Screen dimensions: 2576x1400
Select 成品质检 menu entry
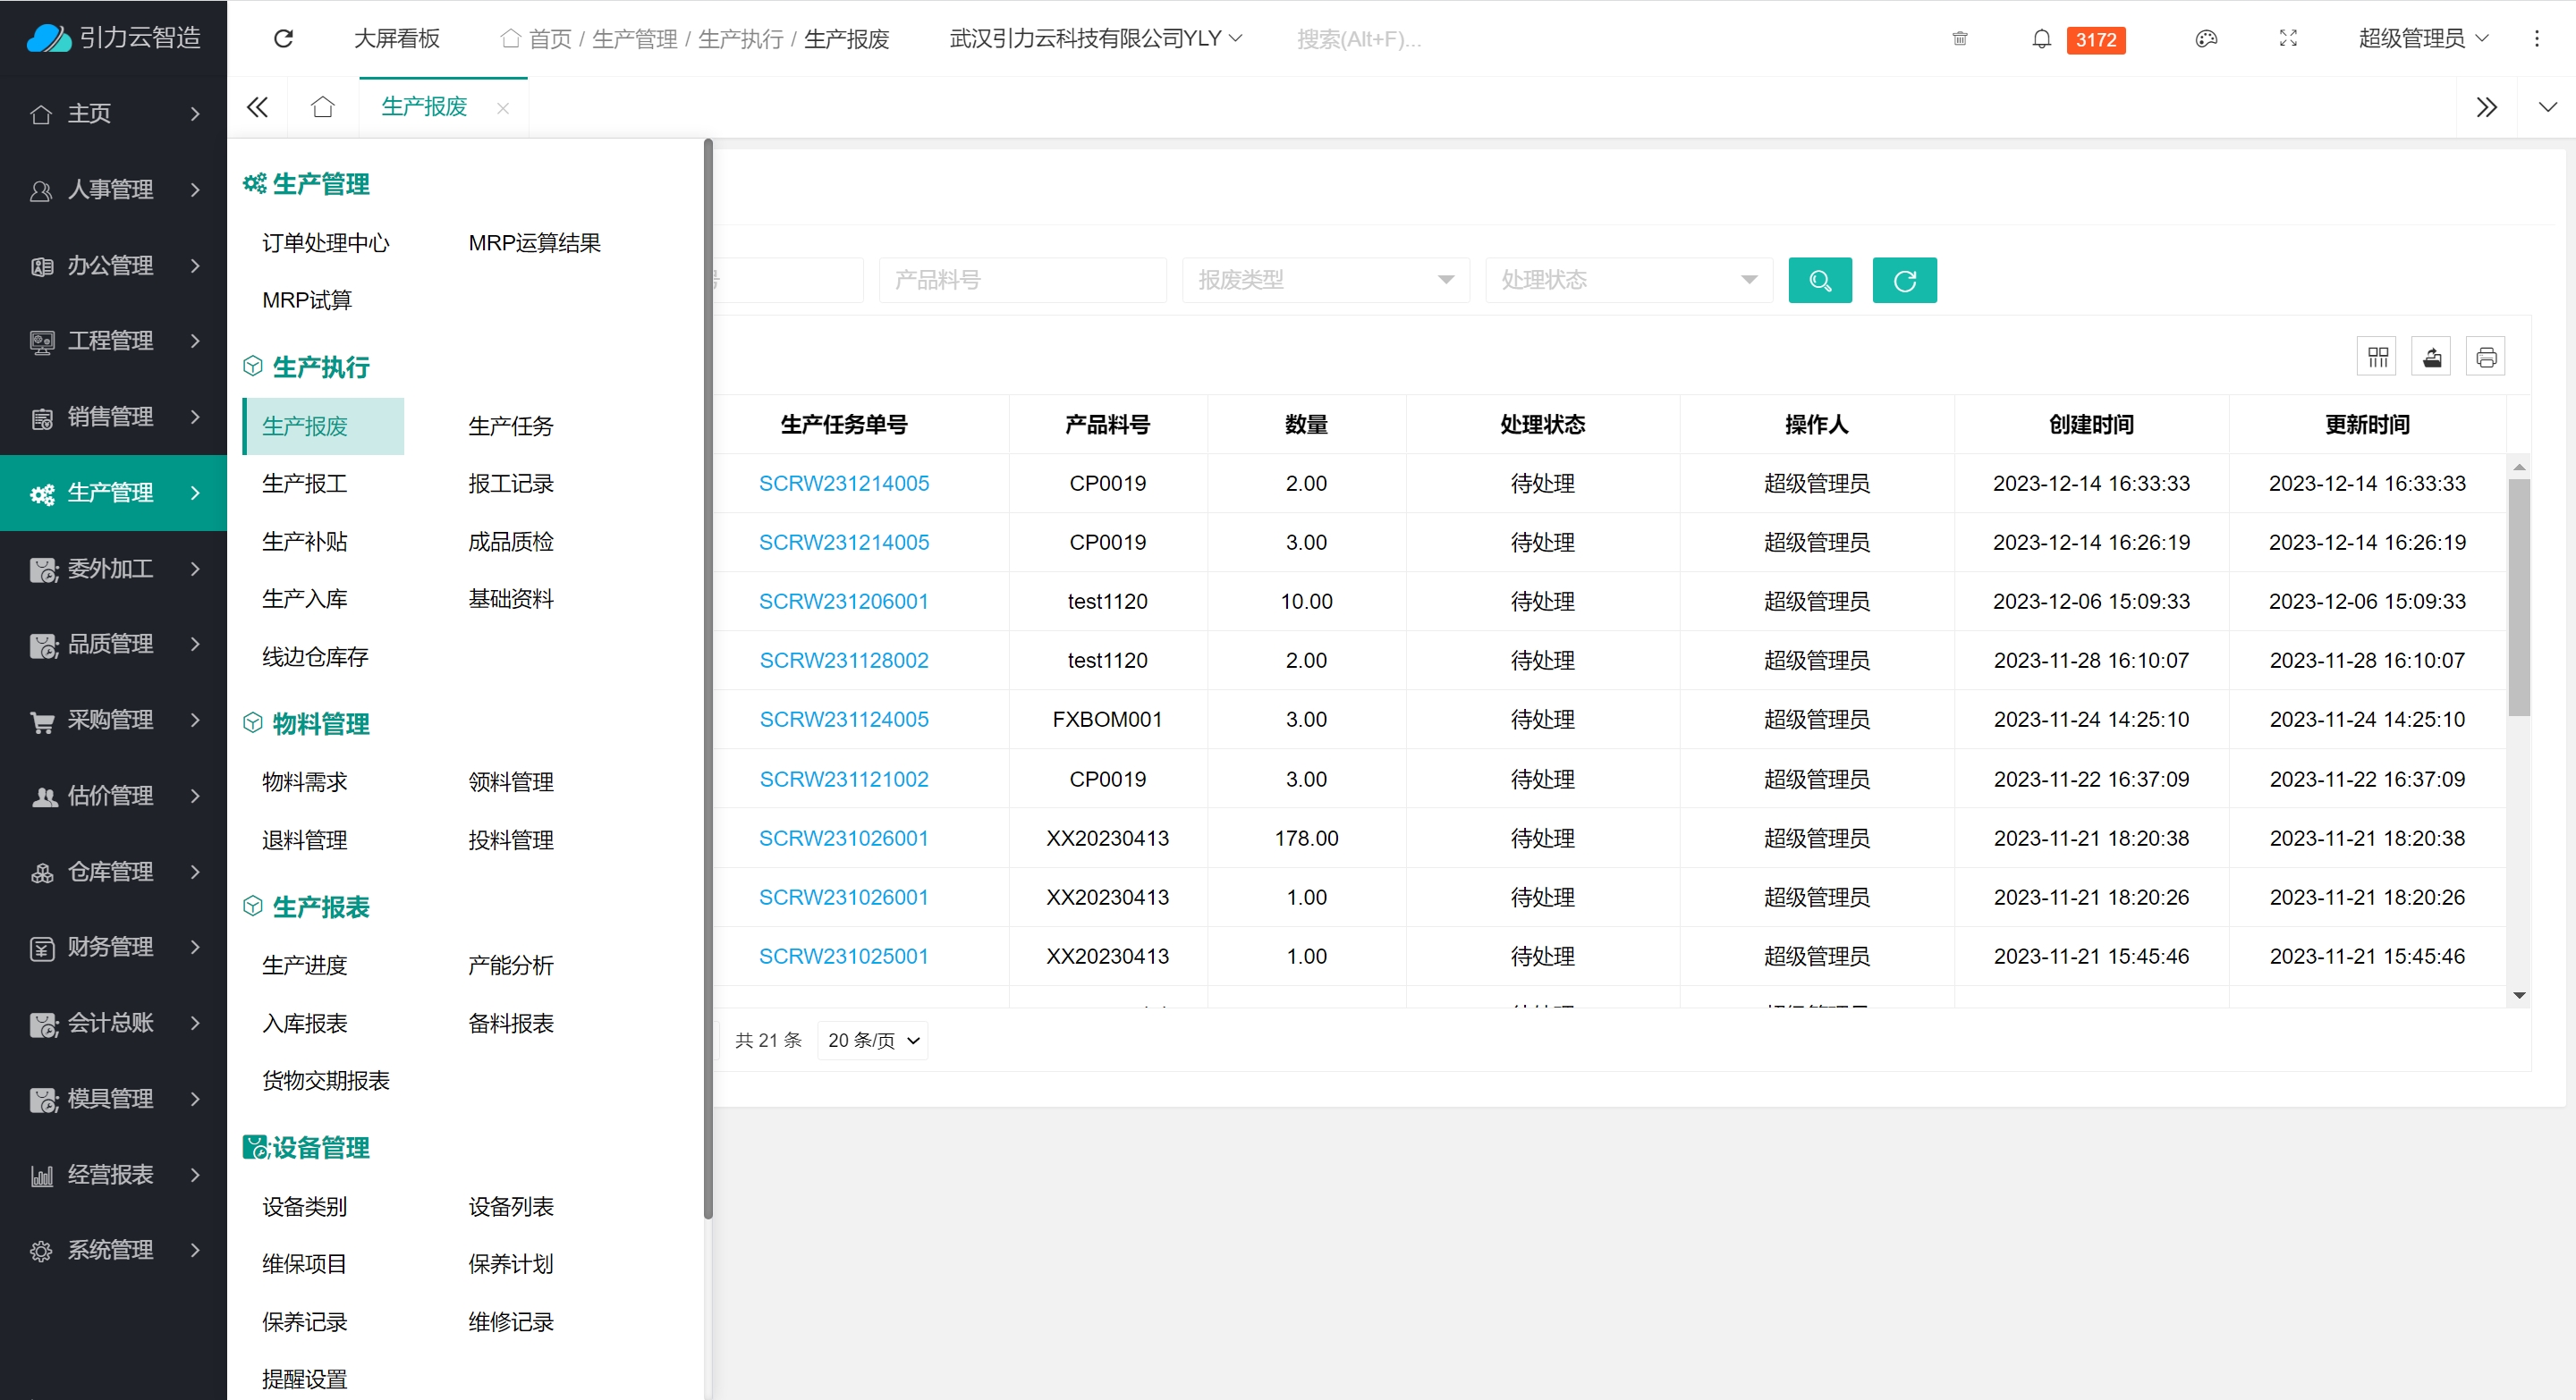click(510, 542)
